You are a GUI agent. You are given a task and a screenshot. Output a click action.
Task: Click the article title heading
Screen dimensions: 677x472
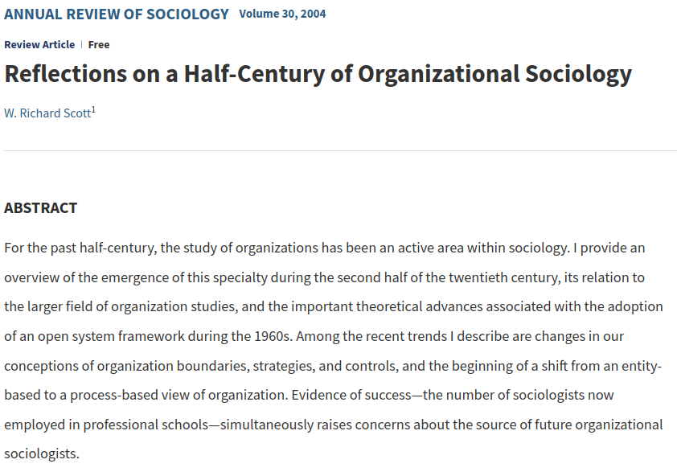click(x=318, y=74)
